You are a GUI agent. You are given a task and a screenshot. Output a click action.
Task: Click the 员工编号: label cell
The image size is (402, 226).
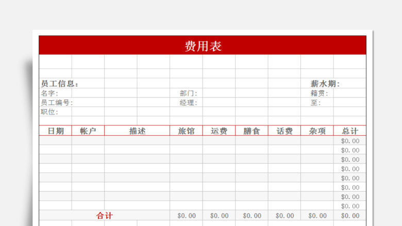[x=55, y=102]
